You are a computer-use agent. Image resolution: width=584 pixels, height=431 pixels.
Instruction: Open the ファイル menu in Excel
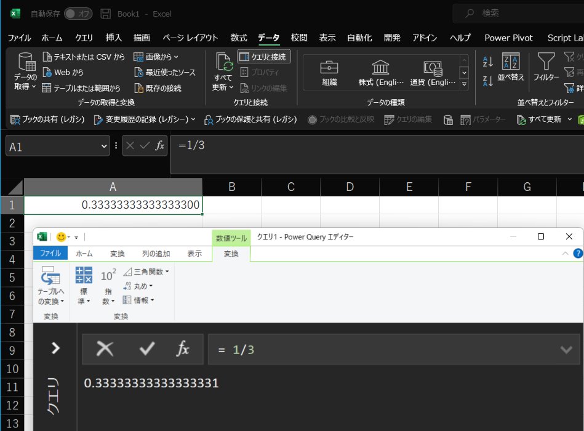(19, 38)
